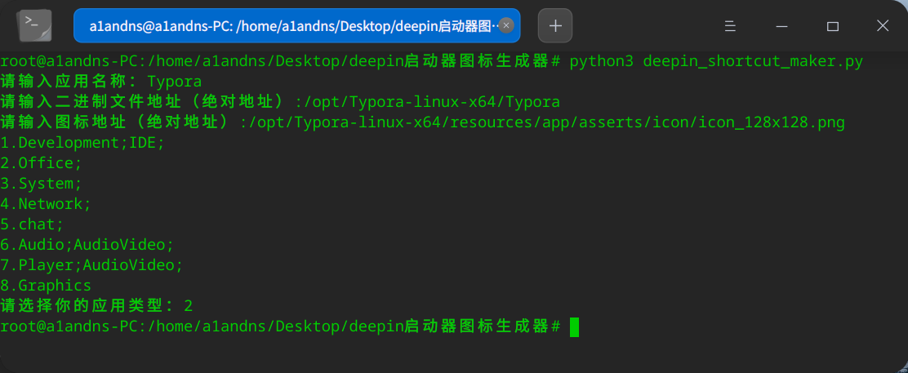Minimize the terminal window
This screenshot has width=908, height=373.
[781, 26]
